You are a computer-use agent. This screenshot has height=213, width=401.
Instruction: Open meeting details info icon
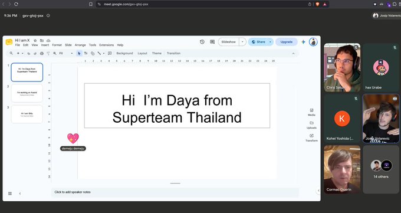click(x=48, y=15)
